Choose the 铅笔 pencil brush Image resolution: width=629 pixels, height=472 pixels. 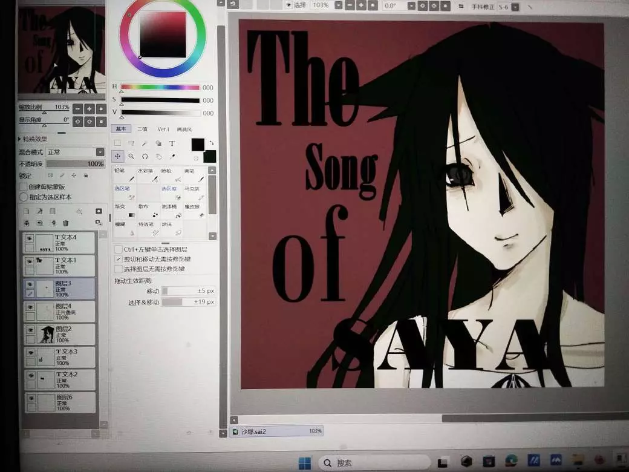click(125, 175)
